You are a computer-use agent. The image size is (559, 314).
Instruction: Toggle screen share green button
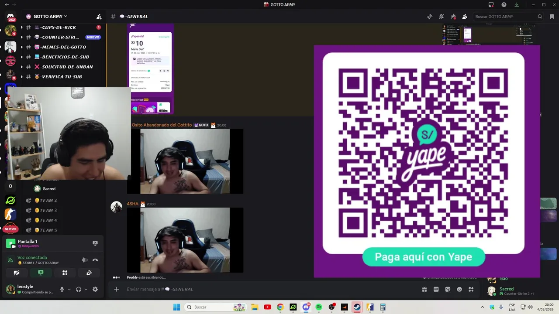[41, 273]
